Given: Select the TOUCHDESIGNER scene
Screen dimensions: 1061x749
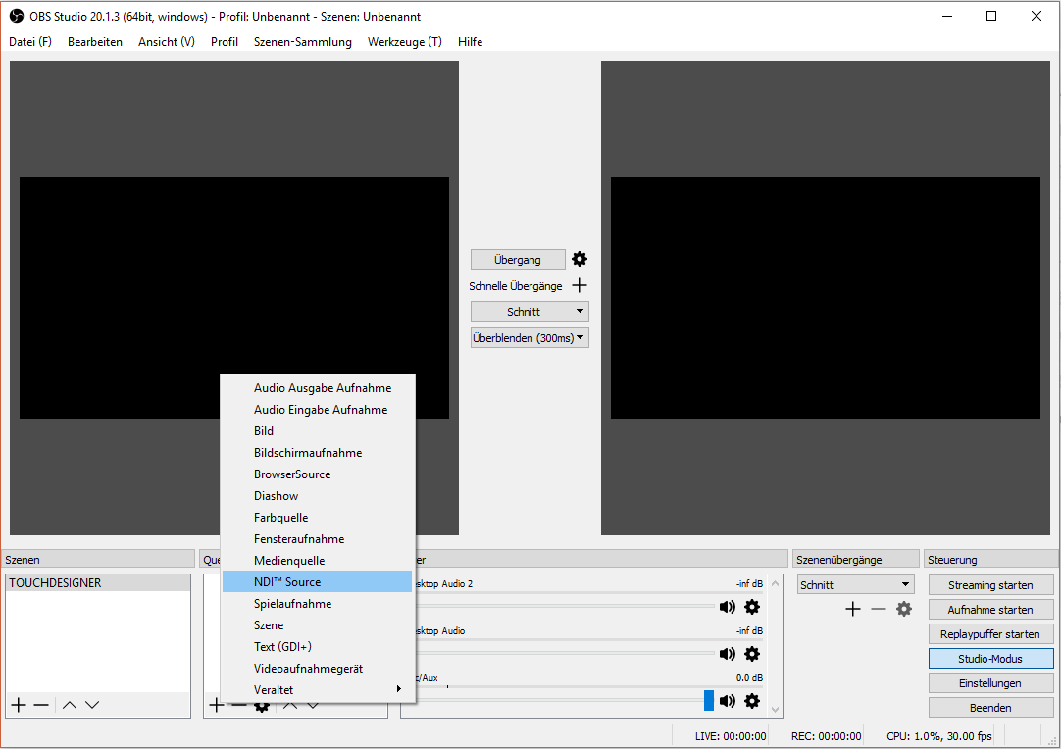Looking at the screenshot, I should pos(98,582).
